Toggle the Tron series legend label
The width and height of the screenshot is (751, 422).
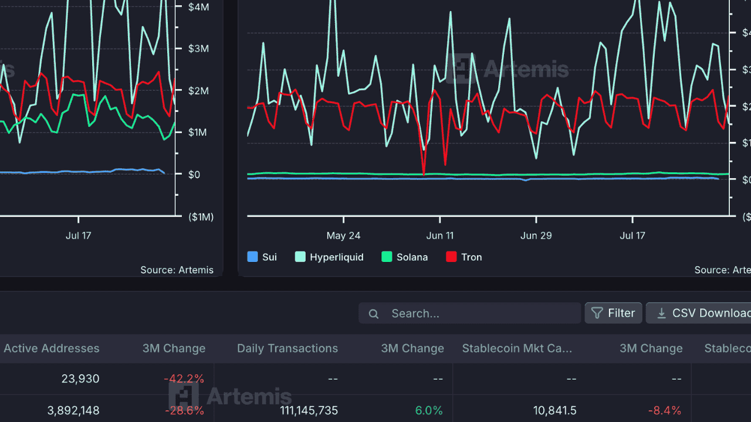[471, 257]
